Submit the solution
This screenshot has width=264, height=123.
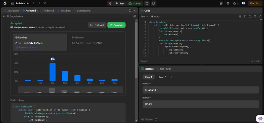point(135,3)
